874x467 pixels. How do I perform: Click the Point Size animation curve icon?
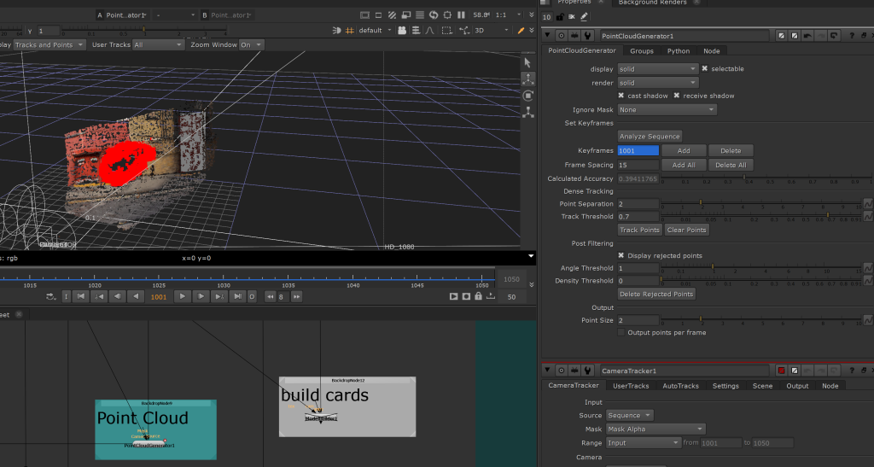pyautogui.click(x=868, y=320)
